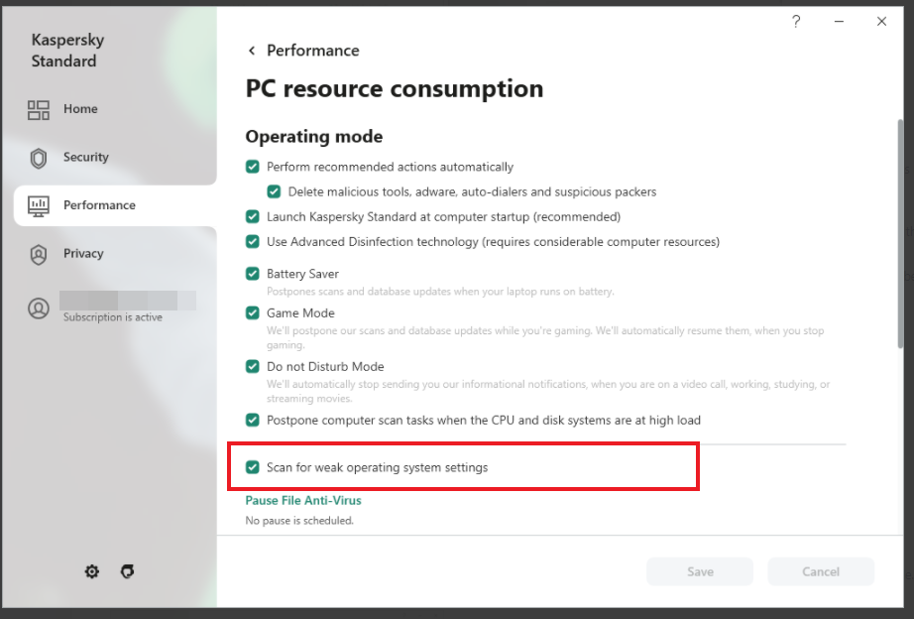Open the Home dashboard icon
Viewport: 914px width, 619px height.
point(39,110)
